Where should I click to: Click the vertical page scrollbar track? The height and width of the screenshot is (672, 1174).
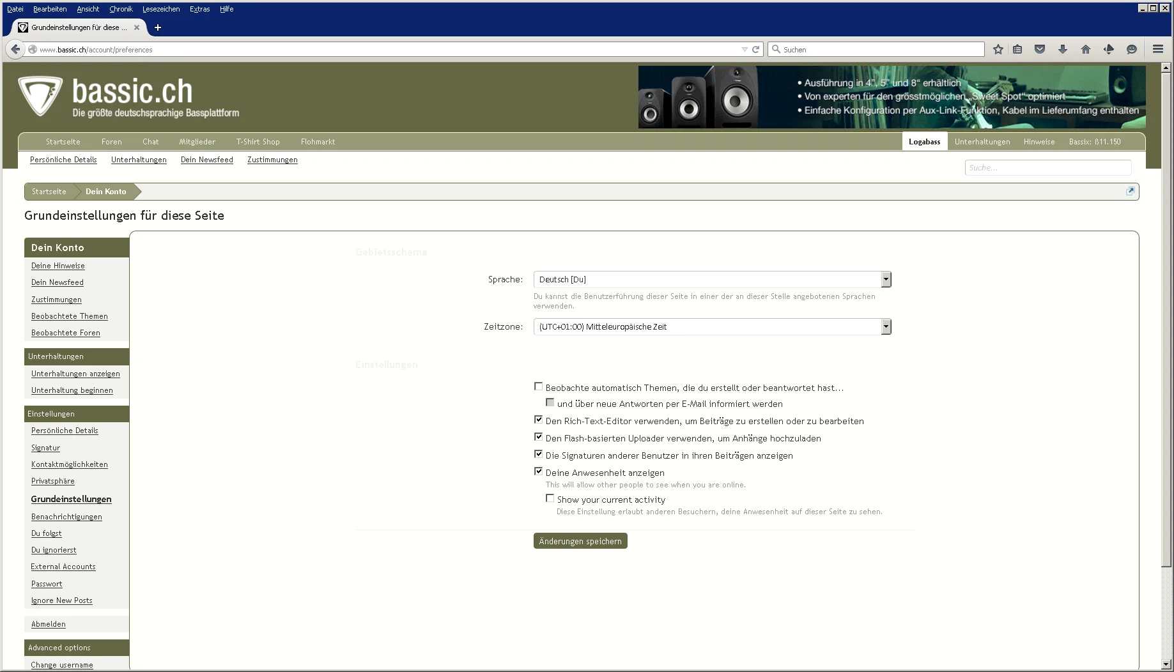(x=1166, y=613)
